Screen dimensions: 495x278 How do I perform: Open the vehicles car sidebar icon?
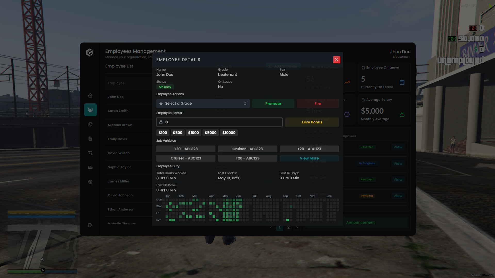pyautogui.click(x=90, y=167)
